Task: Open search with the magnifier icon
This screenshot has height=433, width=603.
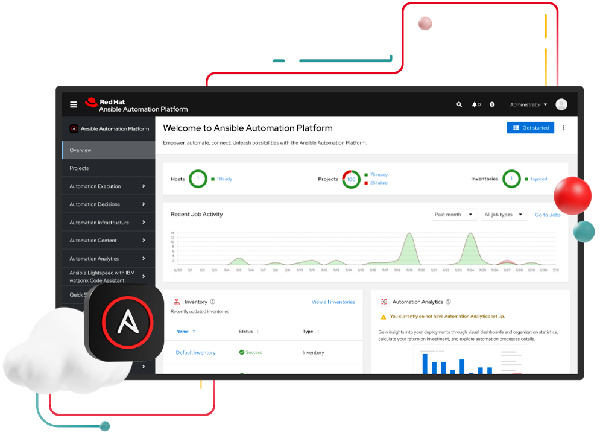Action: pyautogui.click(x=459, y=104)
